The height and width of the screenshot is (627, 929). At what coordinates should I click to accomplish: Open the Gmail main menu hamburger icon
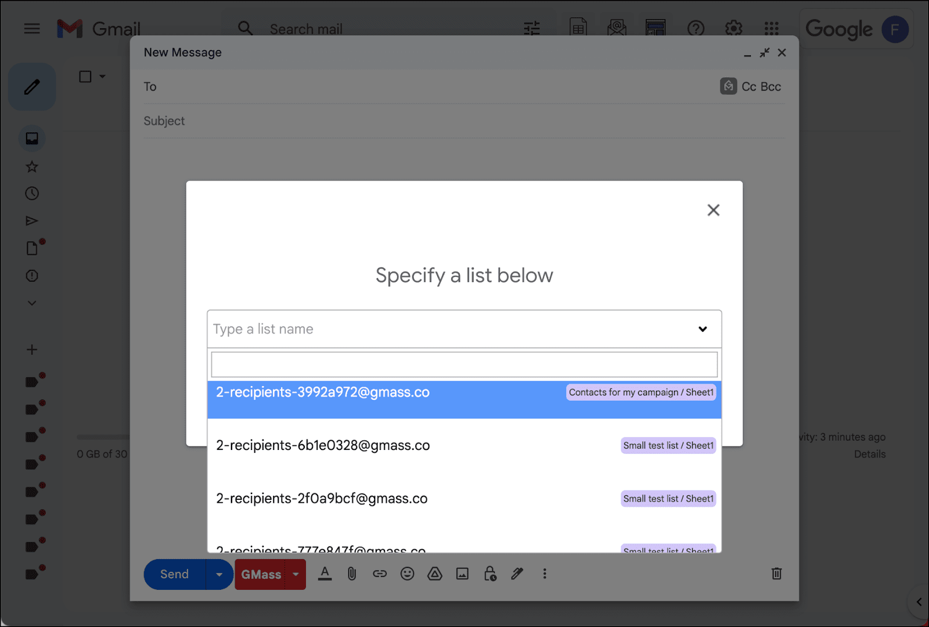[x=32, y=28]
